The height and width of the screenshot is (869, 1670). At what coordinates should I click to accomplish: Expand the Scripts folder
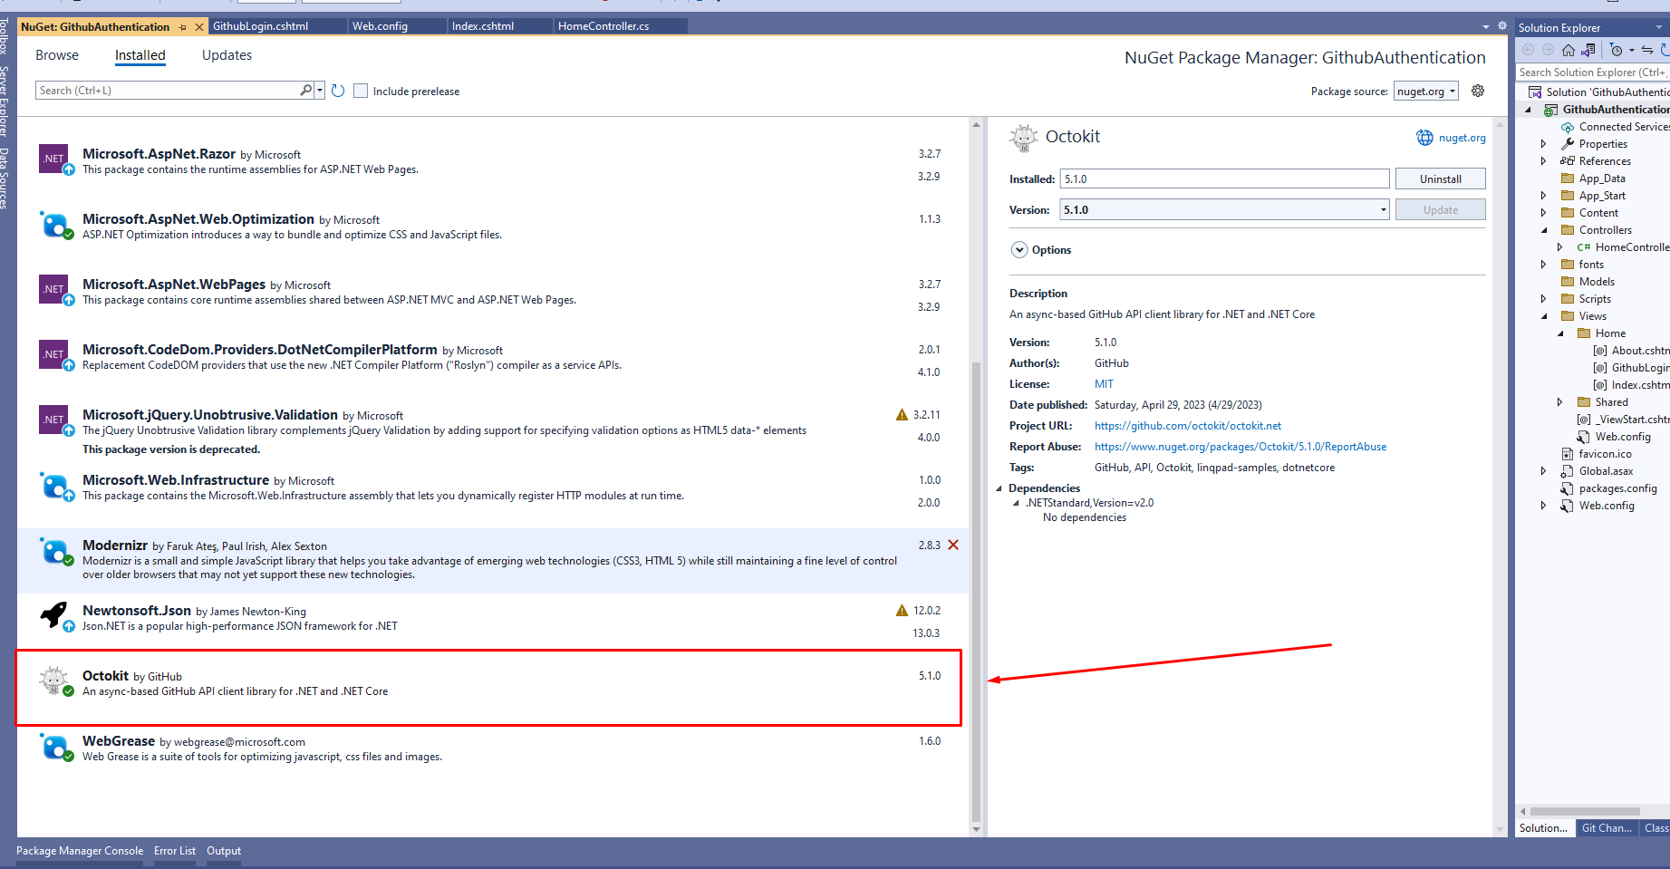(1544, 299)
